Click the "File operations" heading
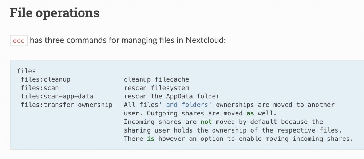Image resolution: width=364 pixels, height=159 pixels. pos(55,13)
